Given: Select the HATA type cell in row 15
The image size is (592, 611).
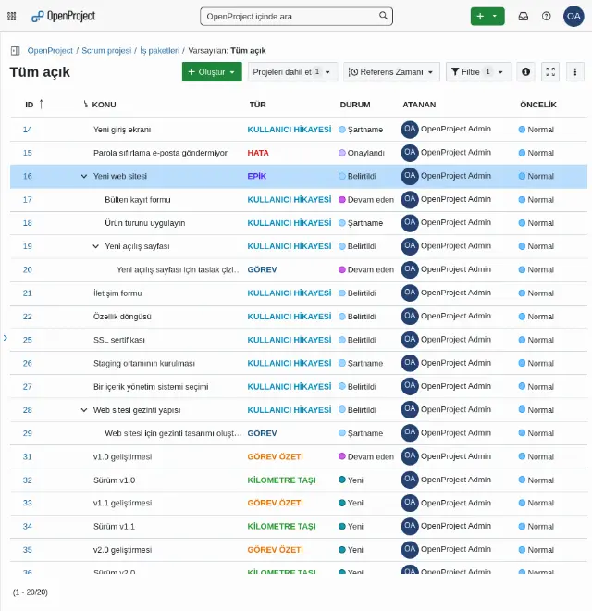Looking at the screenshot, I should pos(258,153).
